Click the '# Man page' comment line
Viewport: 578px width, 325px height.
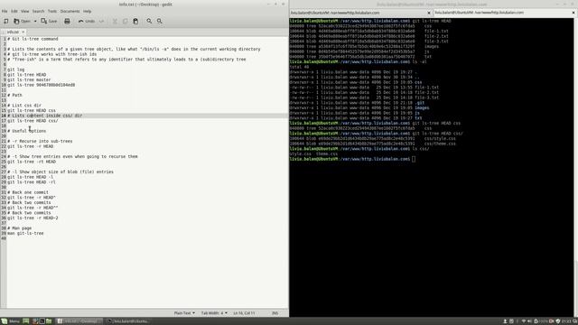tap(20, 228)
